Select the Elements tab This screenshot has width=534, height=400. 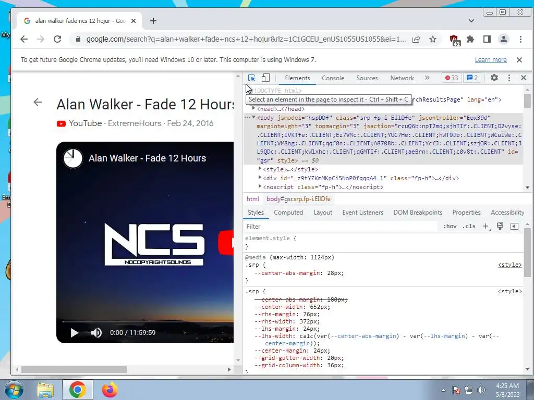tap(297, 78)
